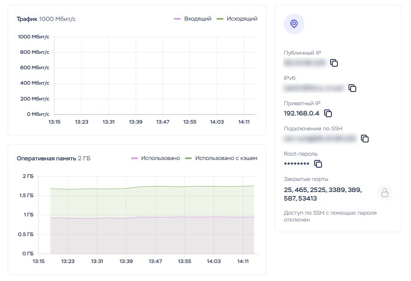Click the green cached memory area
The height and width of the screenshot is (281, 411).
tap(152, 201)
